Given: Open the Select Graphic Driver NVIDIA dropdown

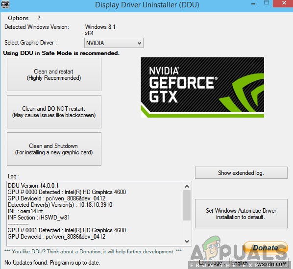Looking at the screenshot, I should click(x=114, y=43).
